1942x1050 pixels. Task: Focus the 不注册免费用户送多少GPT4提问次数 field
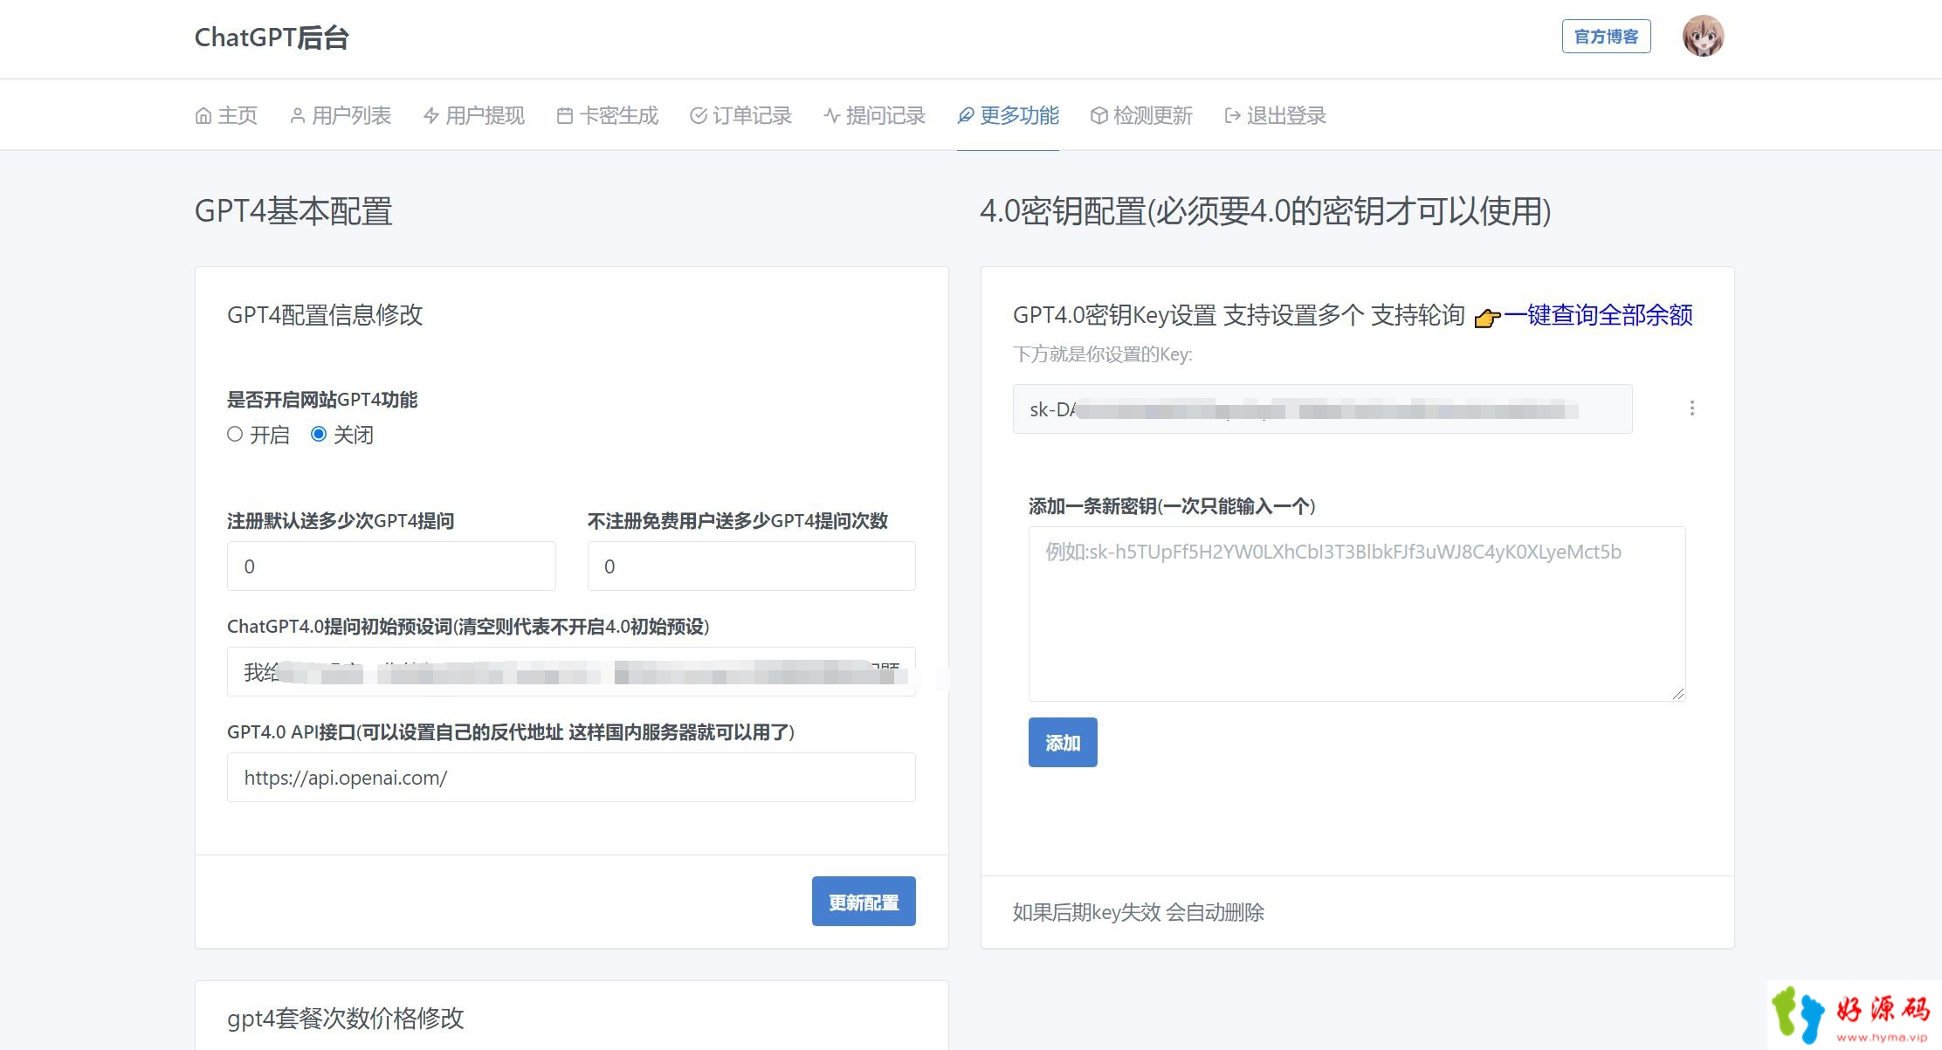[x=752, y=566]
